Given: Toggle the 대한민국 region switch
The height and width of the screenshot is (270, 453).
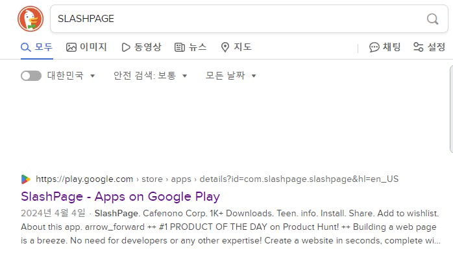Looking at the screenshot, I should [x=31, y=76].
